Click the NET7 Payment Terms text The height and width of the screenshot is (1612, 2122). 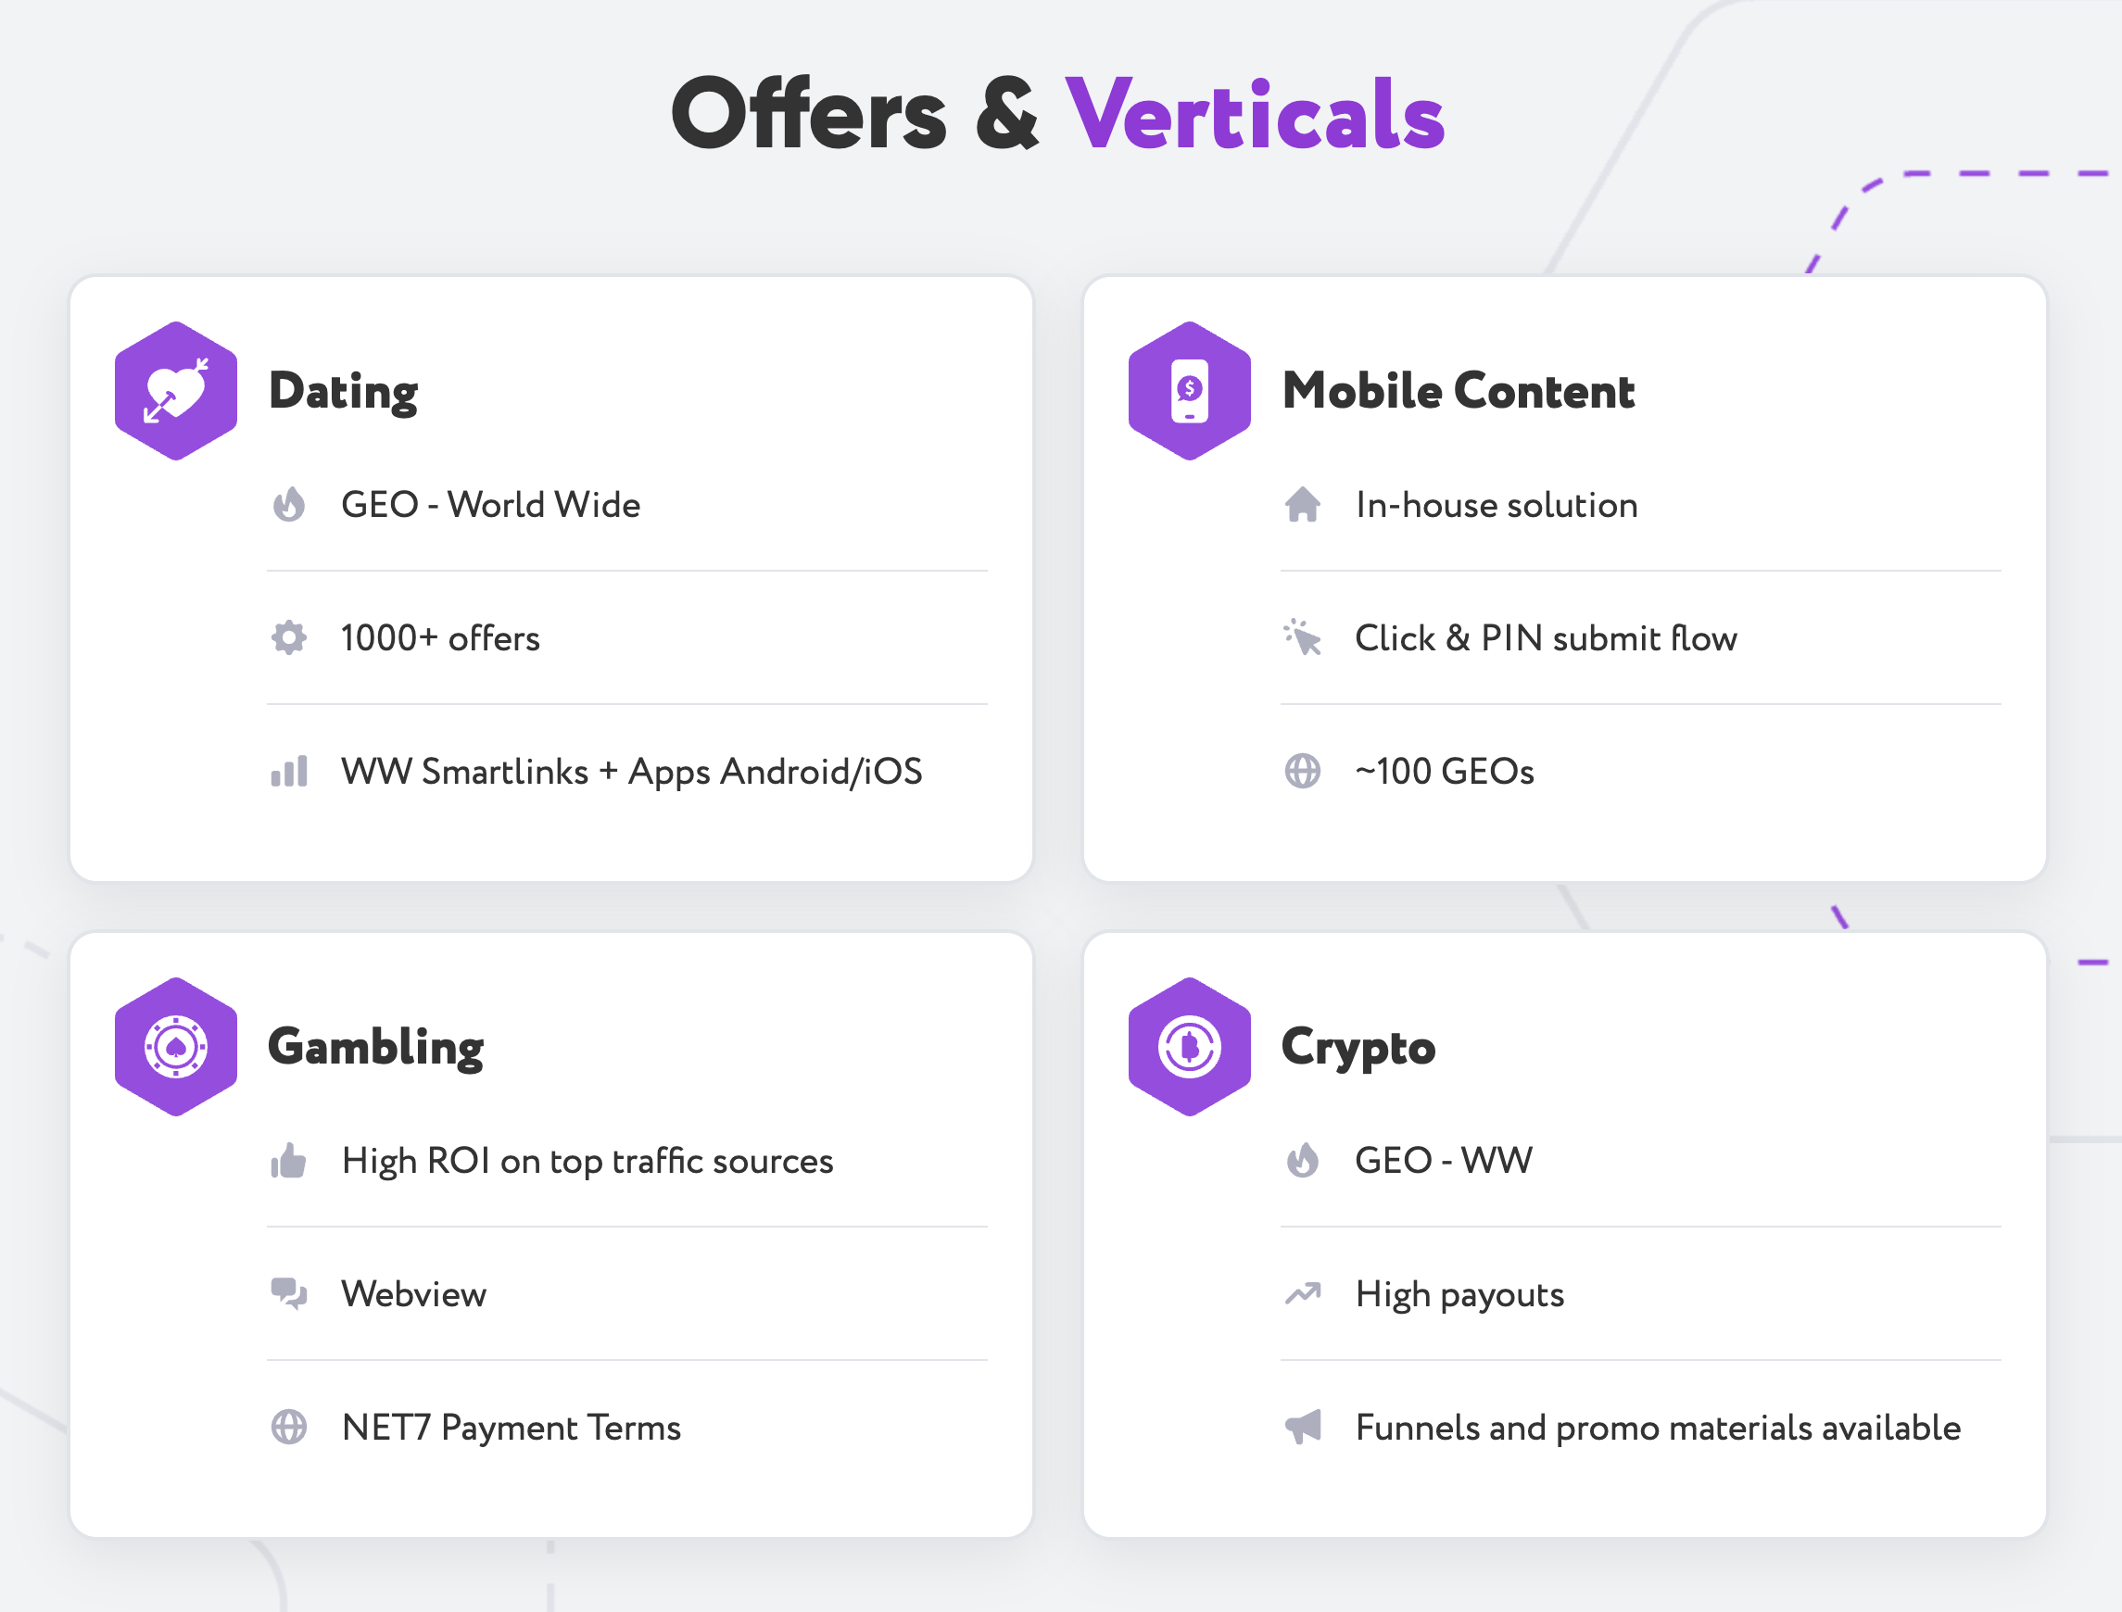coord(512,1428)
